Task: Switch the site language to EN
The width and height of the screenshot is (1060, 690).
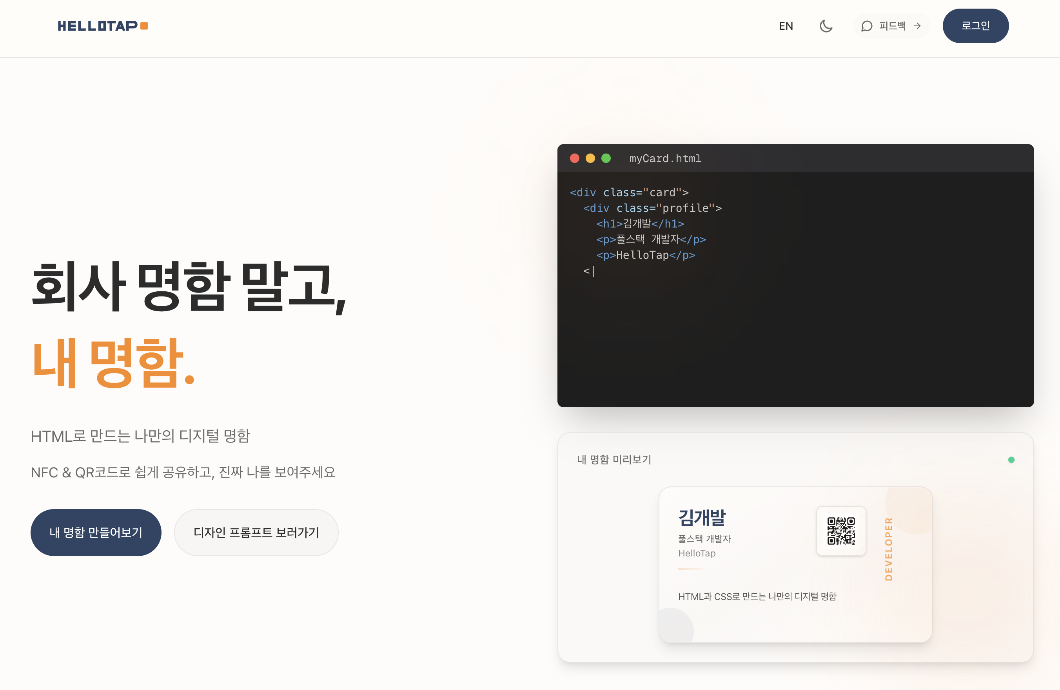Action: tap(786, 26)
